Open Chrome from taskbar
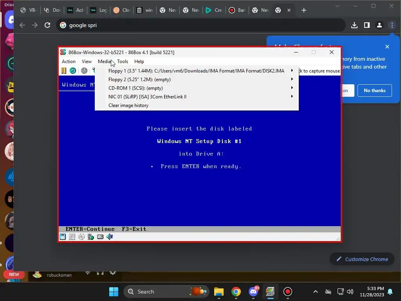The image size is (401, 301). click(x=236, y=292)
